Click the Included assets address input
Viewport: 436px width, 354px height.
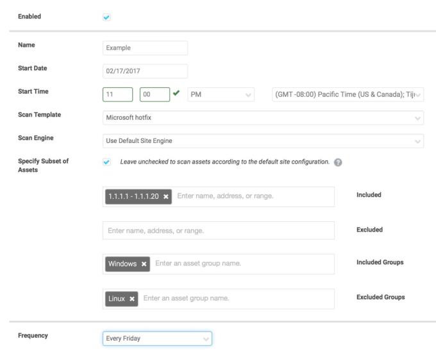tap(253, 196)
